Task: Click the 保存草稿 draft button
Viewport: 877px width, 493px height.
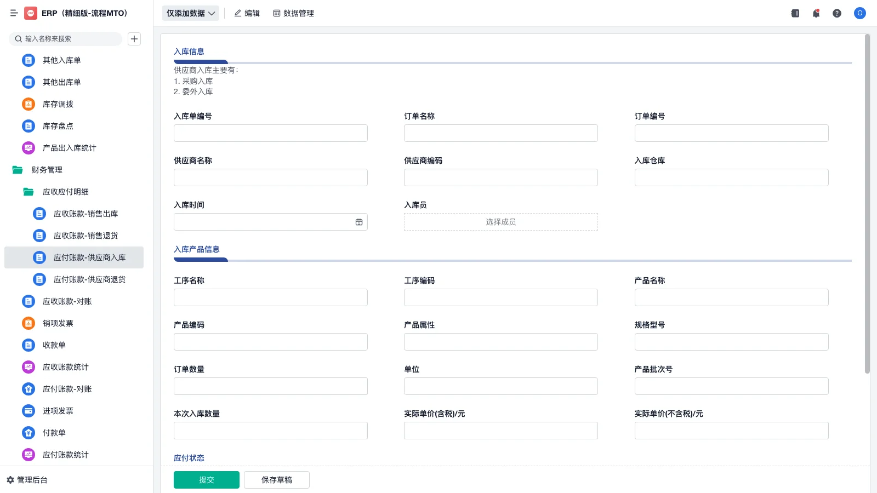Action: coord(277,479)
